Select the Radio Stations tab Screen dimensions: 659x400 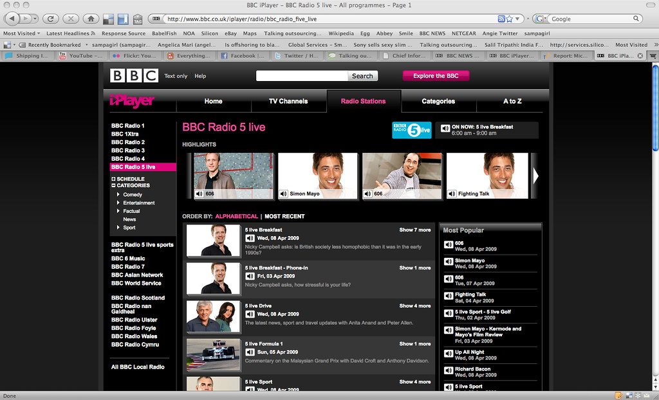click(364, 101)
